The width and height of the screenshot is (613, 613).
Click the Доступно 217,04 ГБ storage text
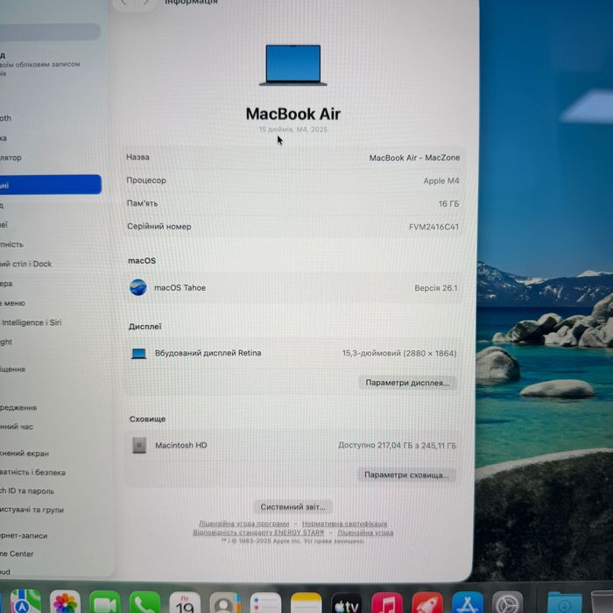click(x=398, y=445)
